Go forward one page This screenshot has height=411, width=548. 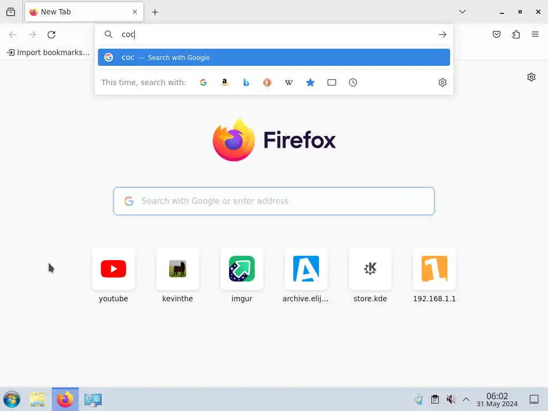pyautogui.click(x=32, y=35)
